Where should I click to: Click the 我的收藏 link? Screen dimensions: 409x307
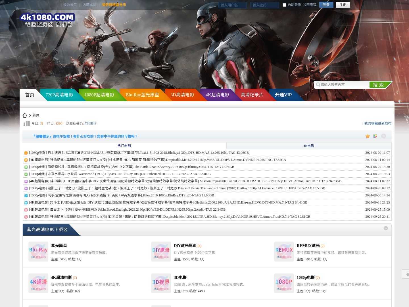(371, 123)
